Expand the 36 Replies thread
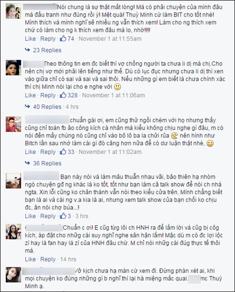The image size is (235, 292). tap(47, 163)
